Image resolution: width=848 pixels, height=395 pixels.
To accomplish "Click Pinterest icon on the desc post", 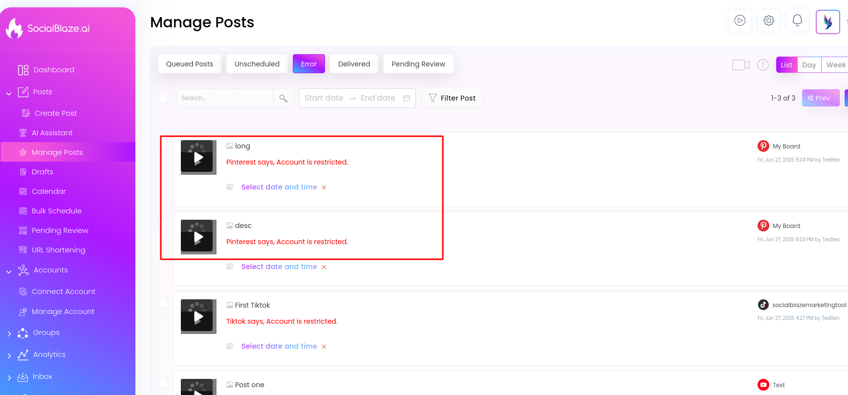I will pos(763,226).
